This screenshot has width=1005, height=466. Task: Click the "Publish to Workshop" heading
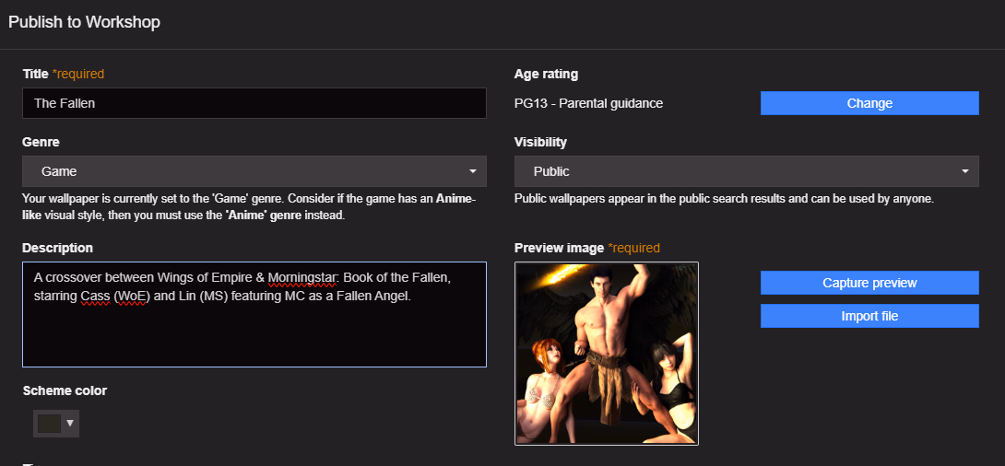[x=84, y=22]
